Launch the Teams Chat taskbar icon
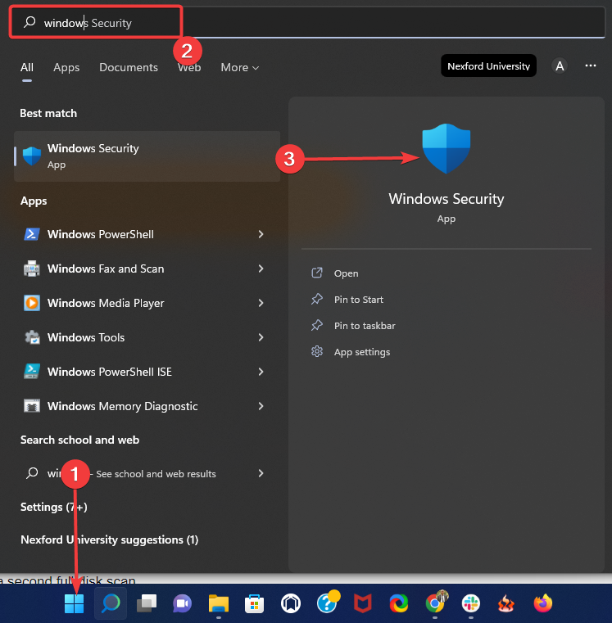The image size is (612, 623). pos(182,603)
